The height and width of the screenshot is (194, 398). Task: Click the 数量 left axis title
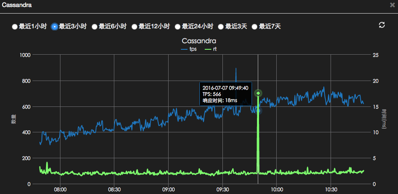[14, 119]
